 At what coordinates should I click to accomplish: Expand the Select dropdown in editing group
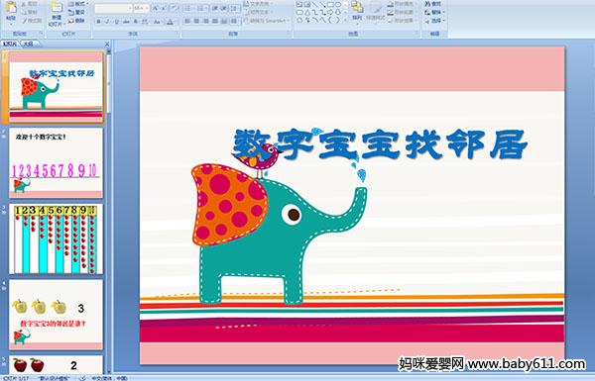[435, 20]
